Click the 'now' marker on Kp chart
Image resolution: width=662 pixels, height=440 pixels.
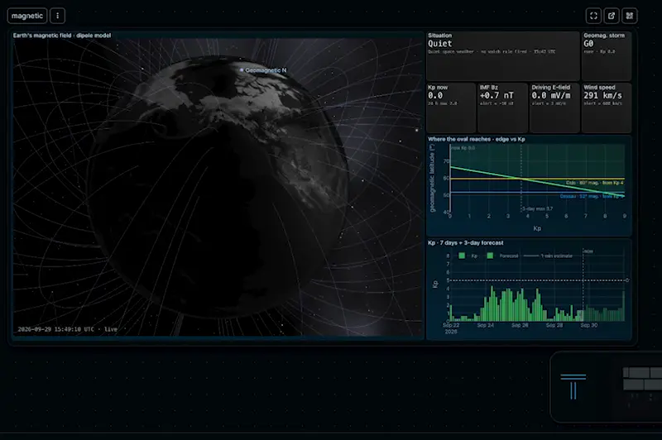[588, 251]
